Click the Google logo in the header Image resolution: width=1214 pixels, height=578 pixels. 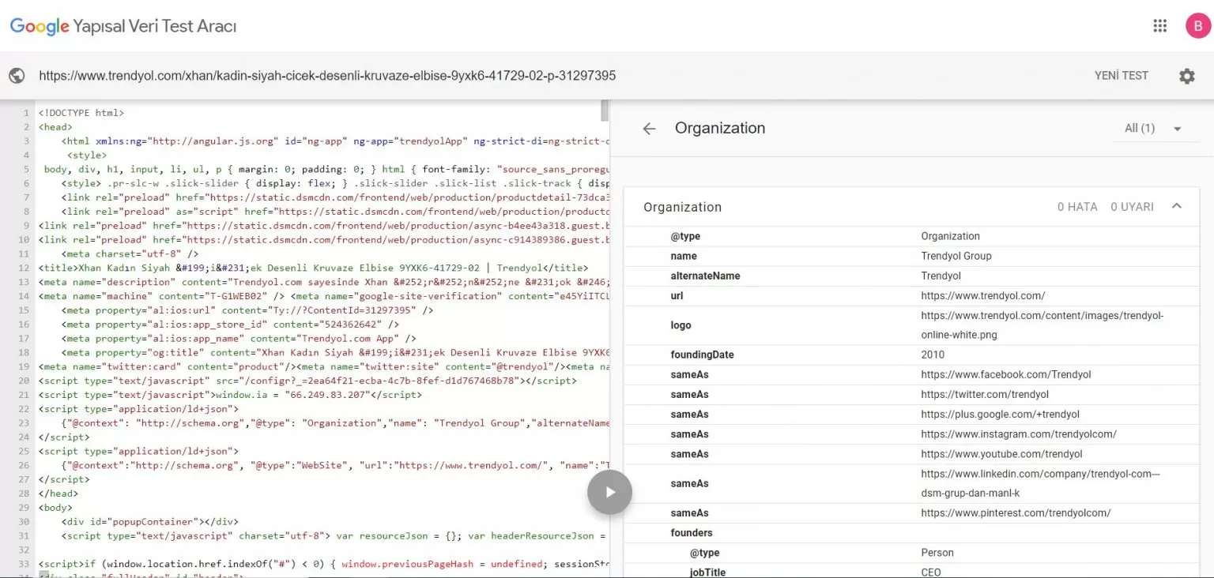pos(40,27)
